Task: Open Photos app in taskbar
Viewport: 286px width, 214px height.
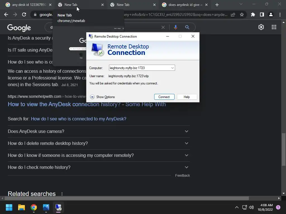Action: [46, 207]
